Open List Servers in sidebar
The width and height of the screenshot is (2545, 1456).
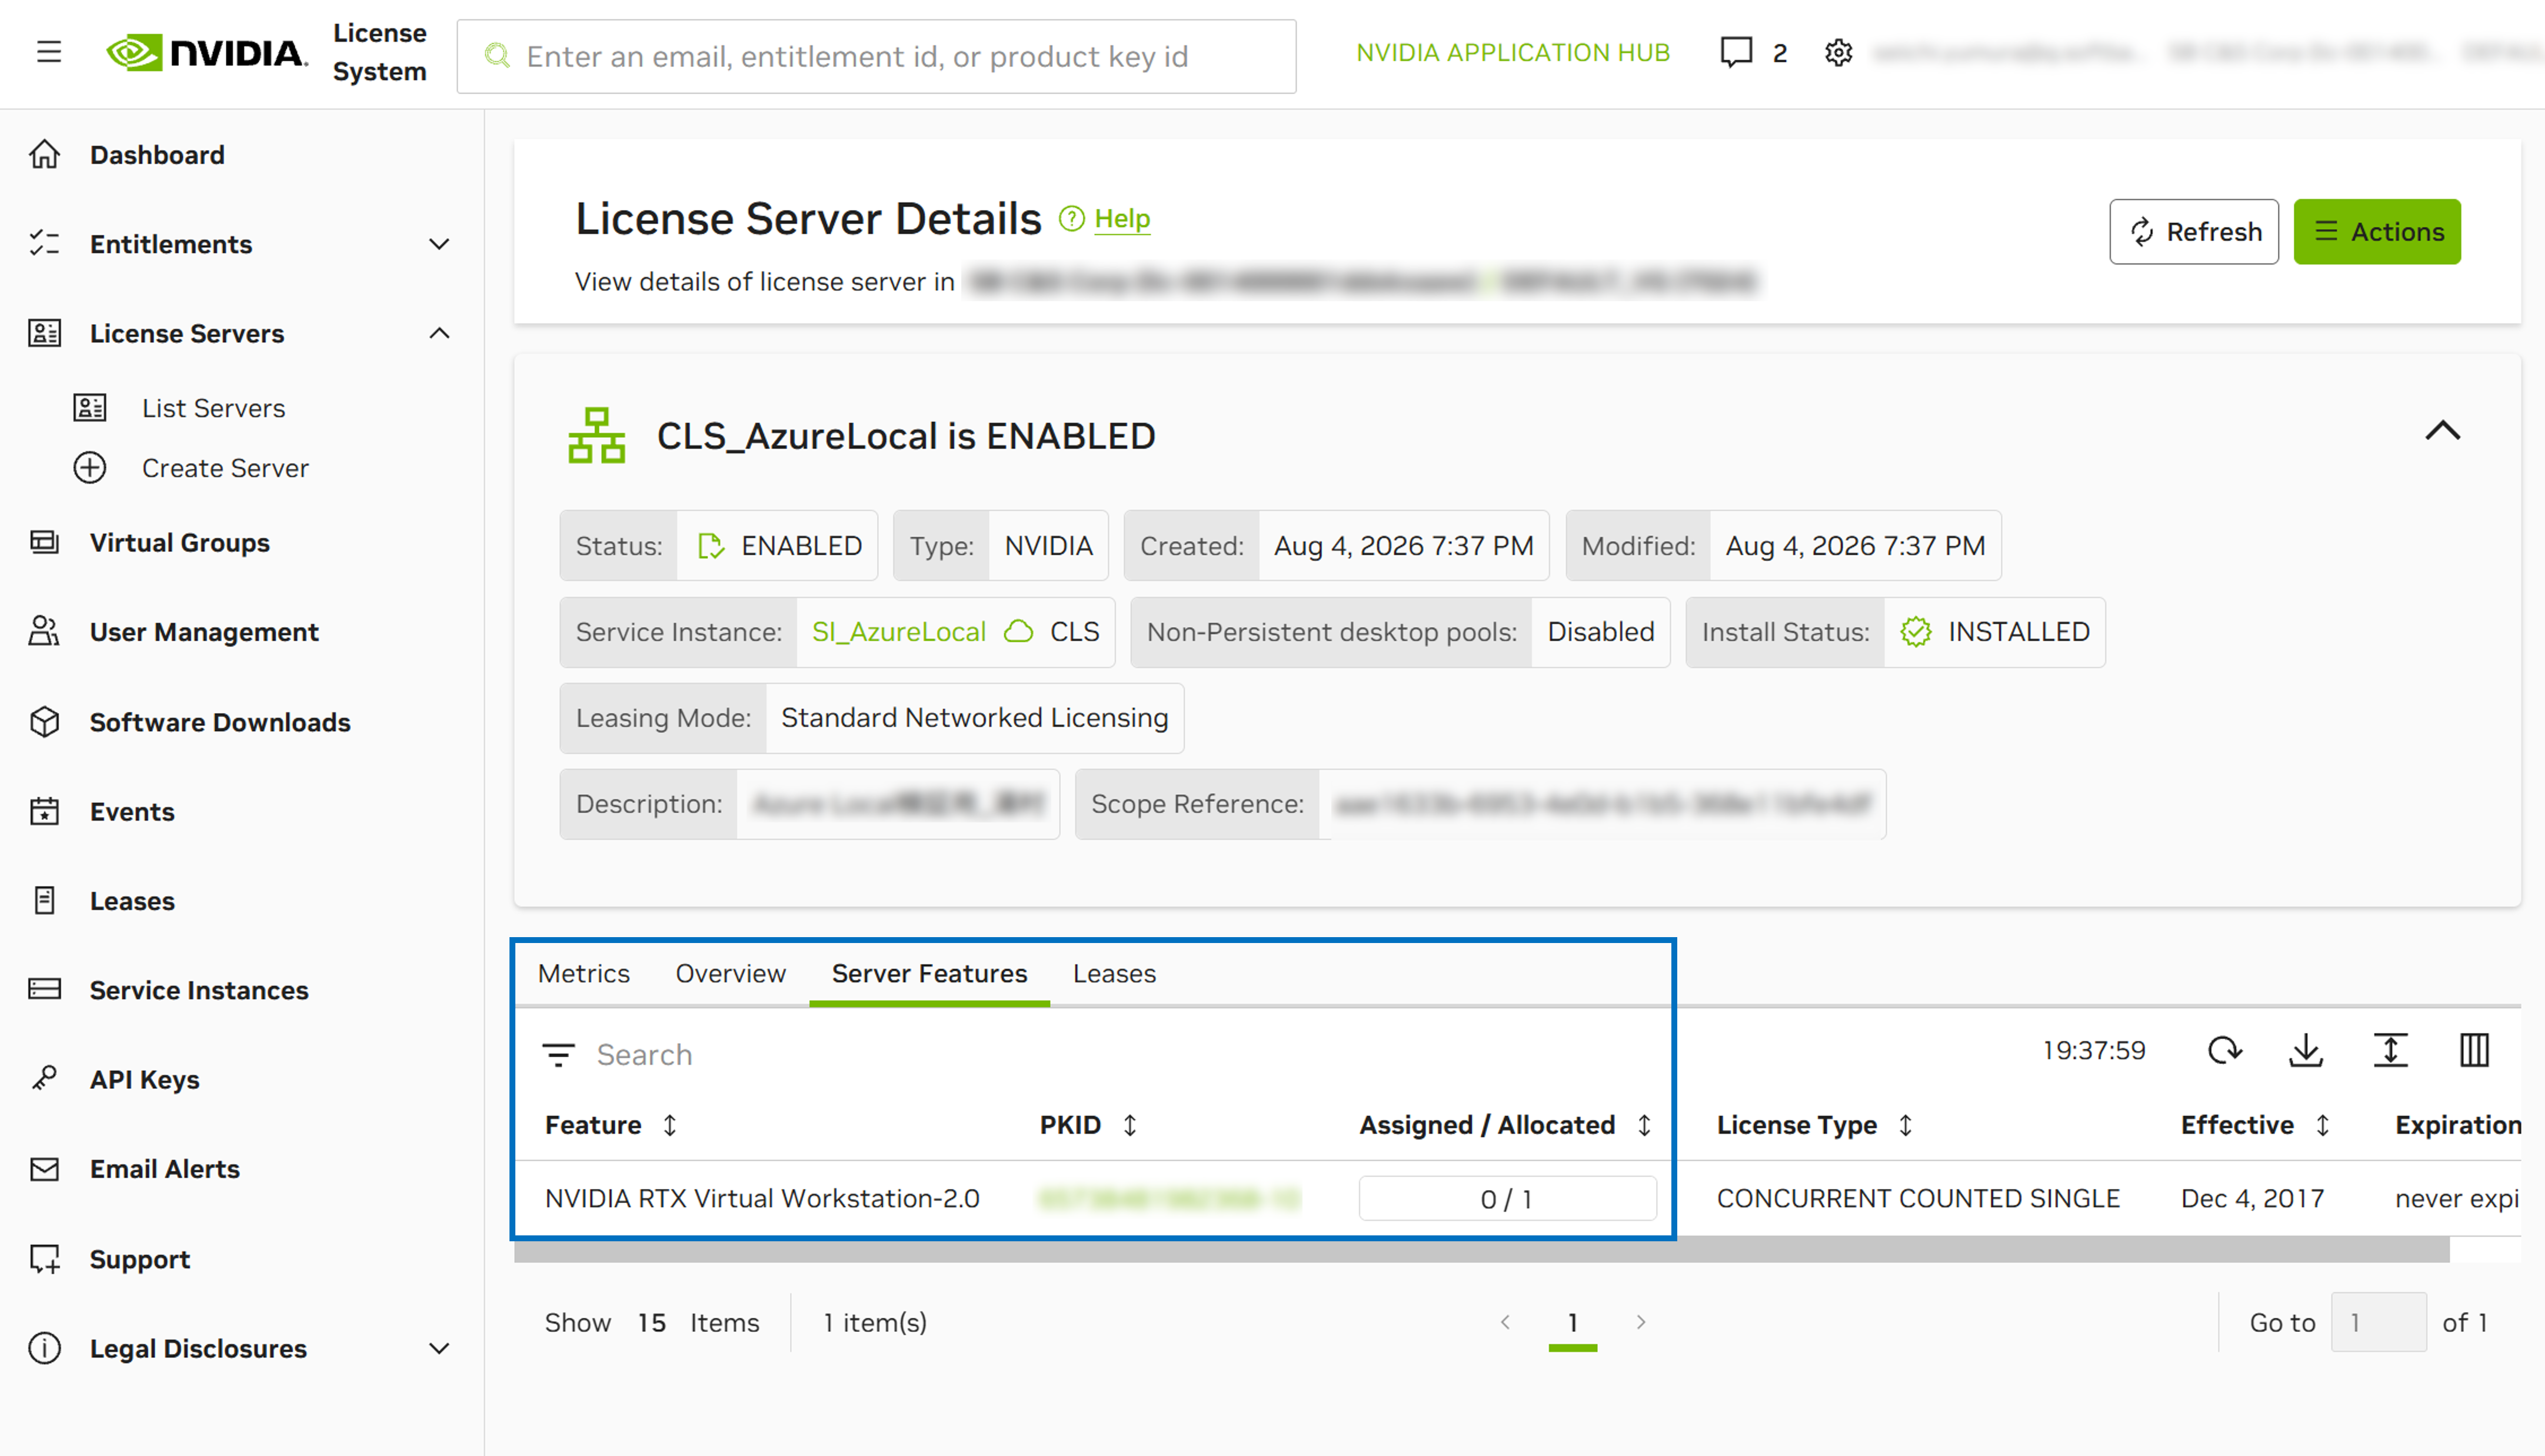click(213, 408)
